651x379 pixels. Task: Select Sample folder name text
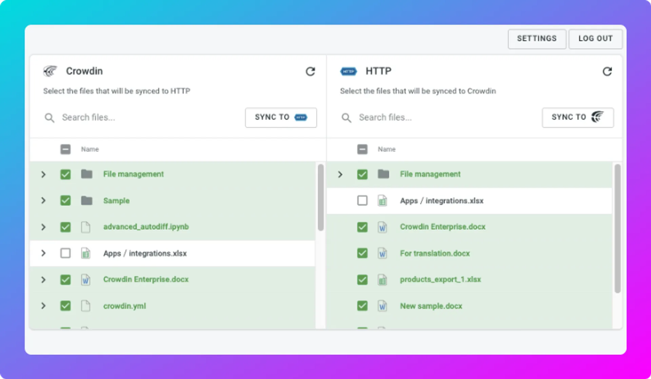[116, 201]
